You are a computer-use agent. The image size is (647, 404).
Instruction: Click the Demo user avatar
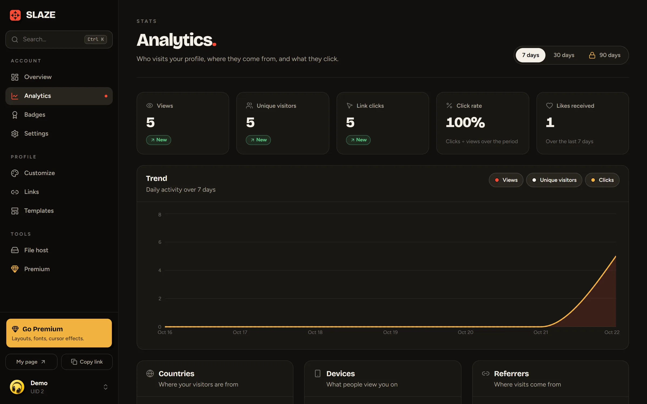pyautogui.click(x=17, y=387)
